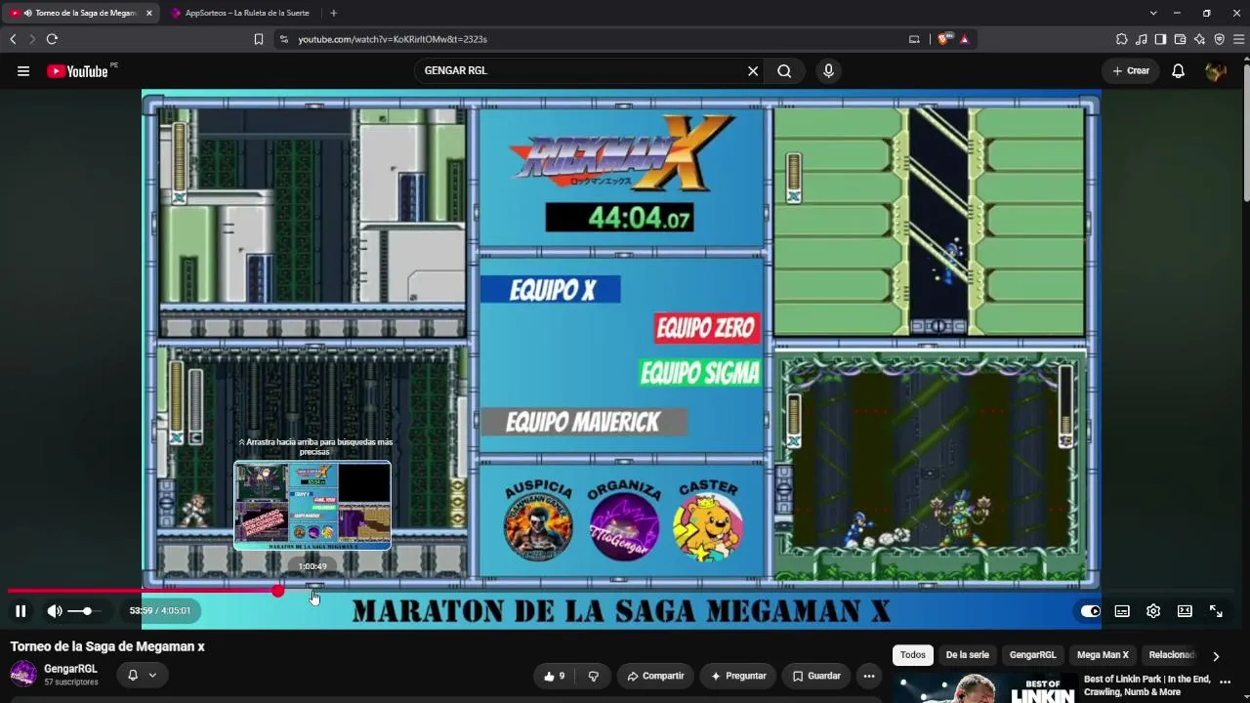The height and width of the screenshot is (703, 1250).
Task: Mute the video with the speaker icon
Action: click(x=55, y=611)
